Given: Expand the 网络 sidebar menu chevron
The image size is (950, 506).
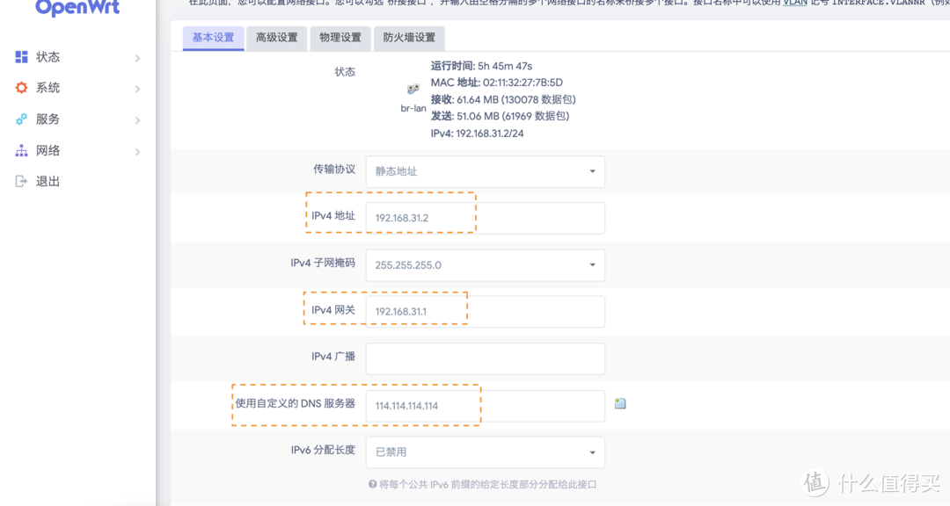Looking at the screenshot, I should point(138,150).
